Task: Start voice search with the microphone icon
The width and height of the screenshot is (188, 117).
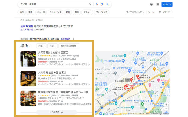Action: [97, 4]
